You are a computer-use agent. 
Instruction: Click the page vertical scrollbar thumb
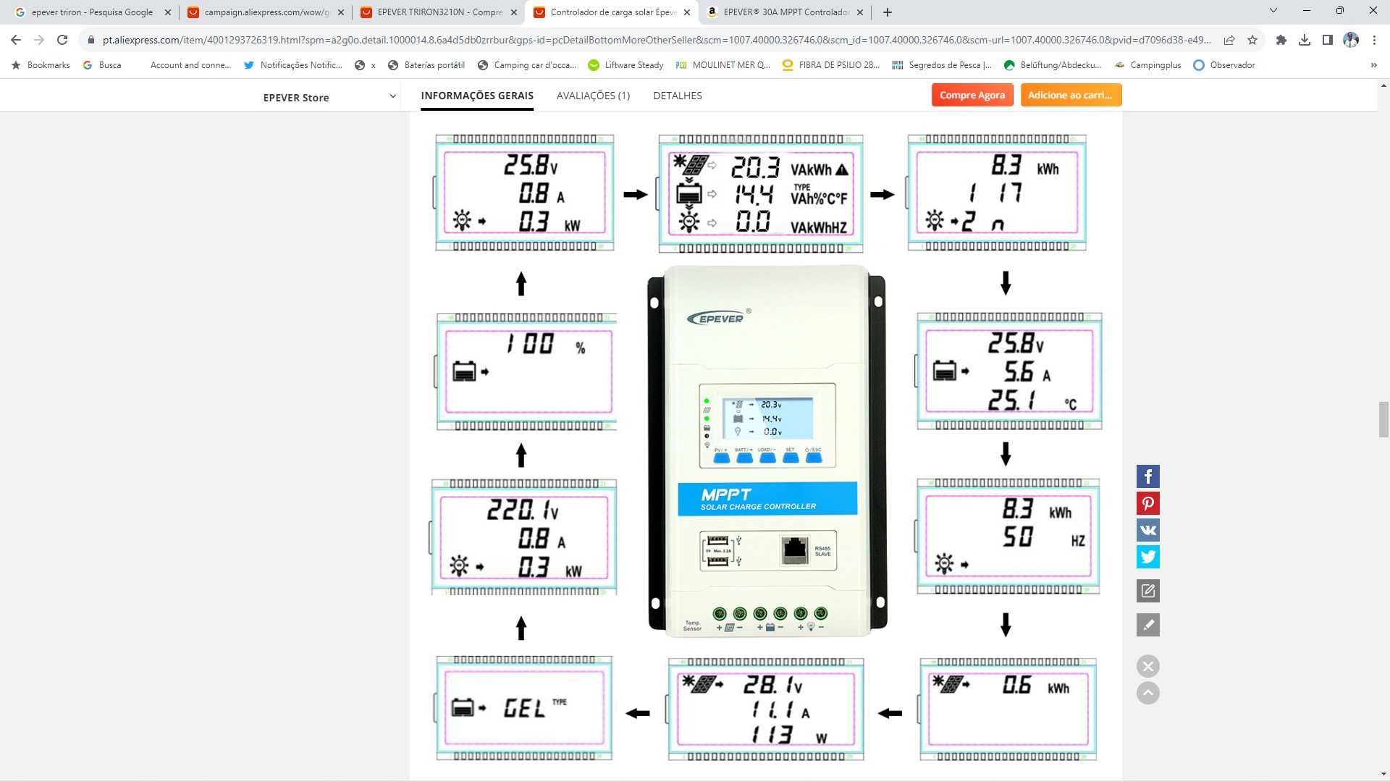pos(1383,419)
